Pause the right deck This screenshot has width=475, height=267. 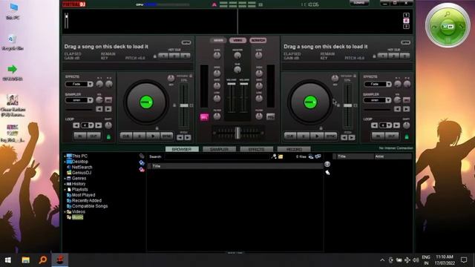coord(304,136)
